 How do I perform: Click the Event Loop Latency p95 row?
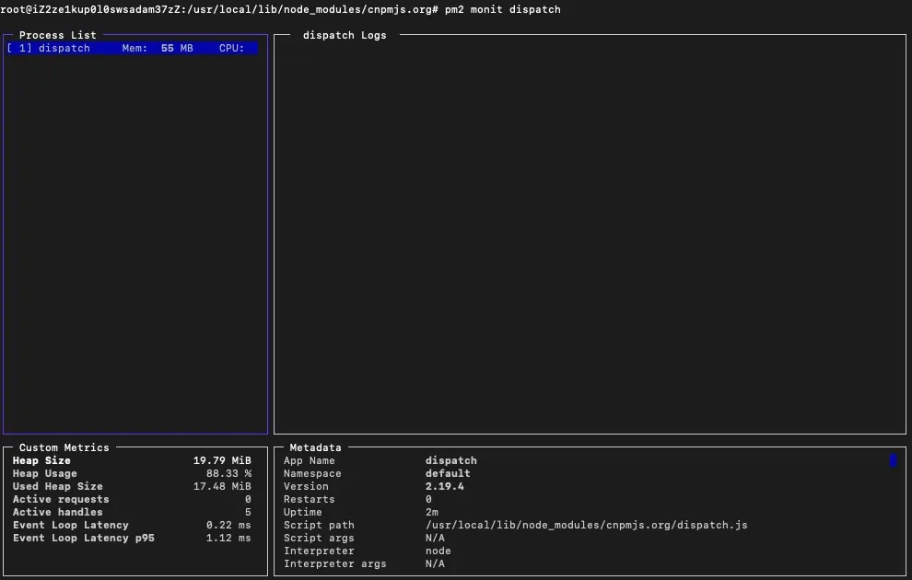coord(132,538)
